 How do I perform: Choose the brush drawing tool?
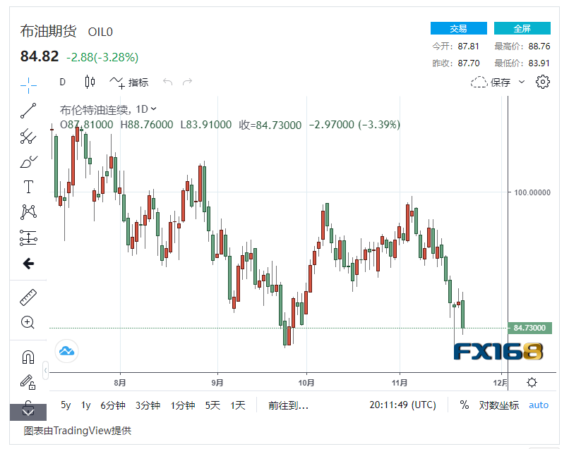[x=28, y=162]
